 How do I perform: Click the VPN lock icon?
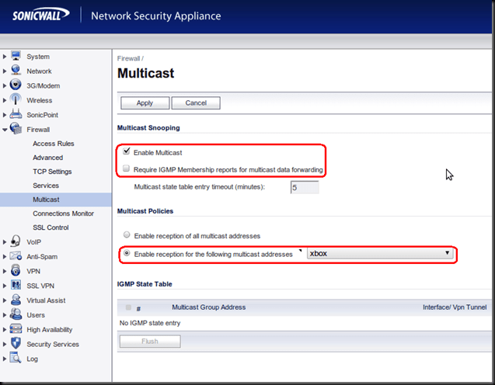pos(16,271)
